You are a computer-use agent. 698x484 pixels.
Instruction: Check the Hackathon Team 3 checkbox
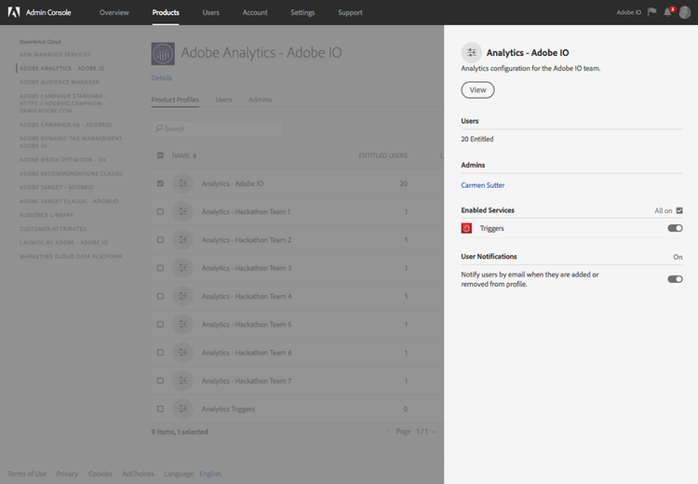(160, 268)
